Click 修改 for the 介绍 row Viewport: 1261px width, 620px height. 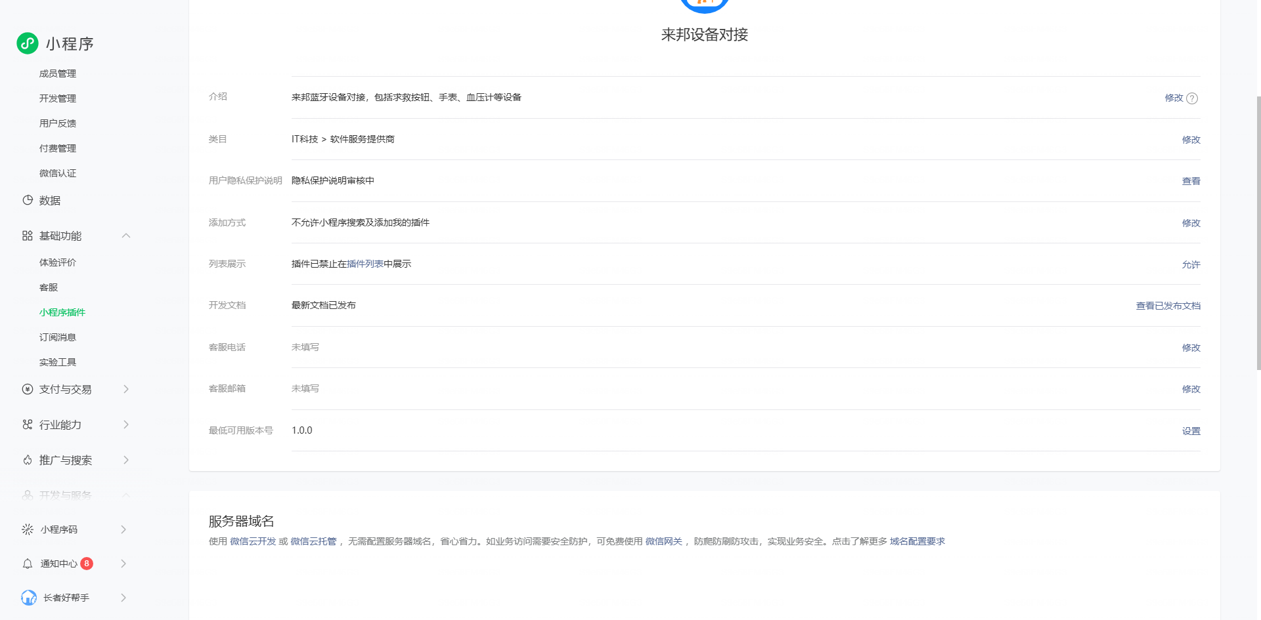pyautogui.click(x=1174, y=98)
